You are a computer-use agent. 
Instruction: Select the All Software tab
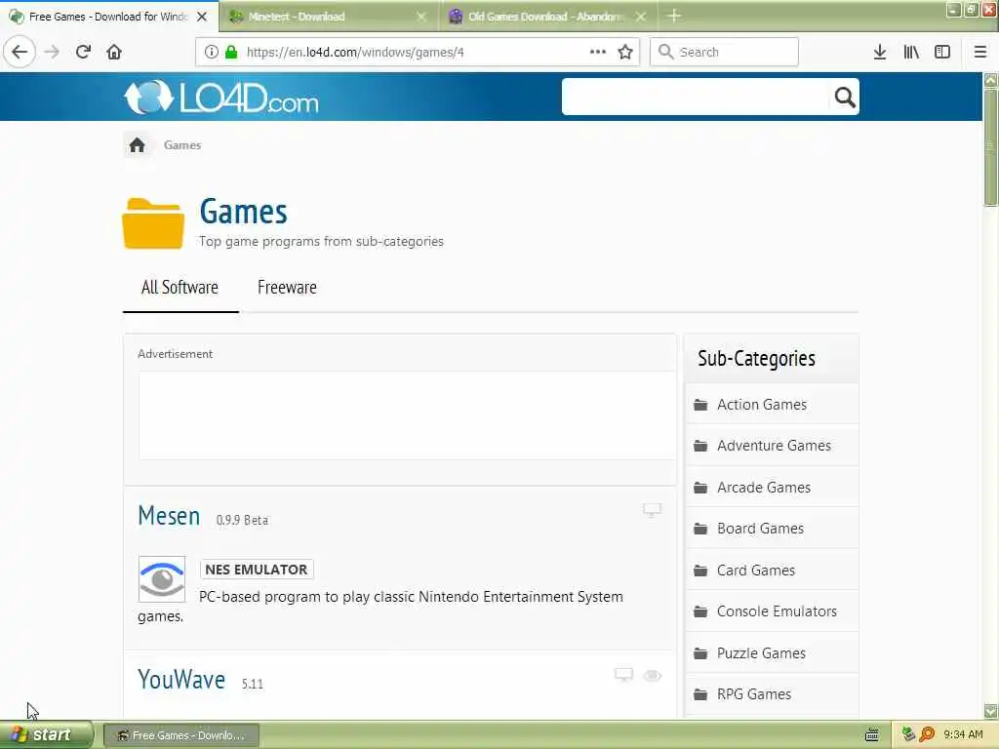pyautogui.click(x=180, y=288)
